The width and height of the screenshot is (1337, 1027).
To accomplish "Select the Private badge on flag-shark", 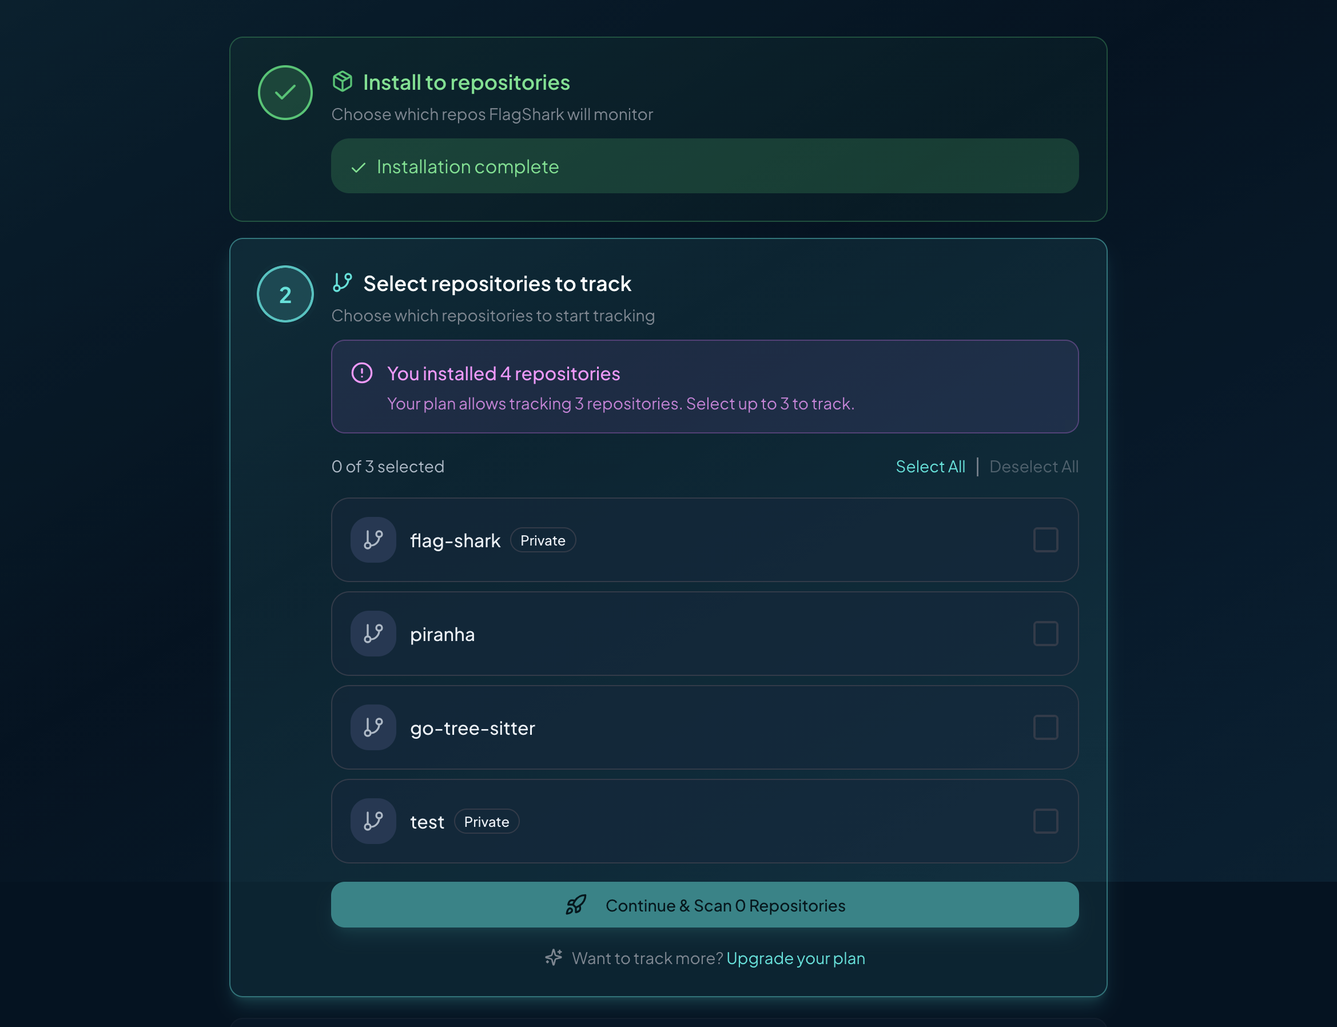I will (543, 540).
